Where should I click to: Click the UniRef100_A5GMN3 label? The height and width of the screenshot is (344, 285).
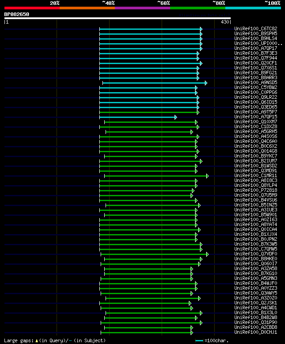click(256, 279)
